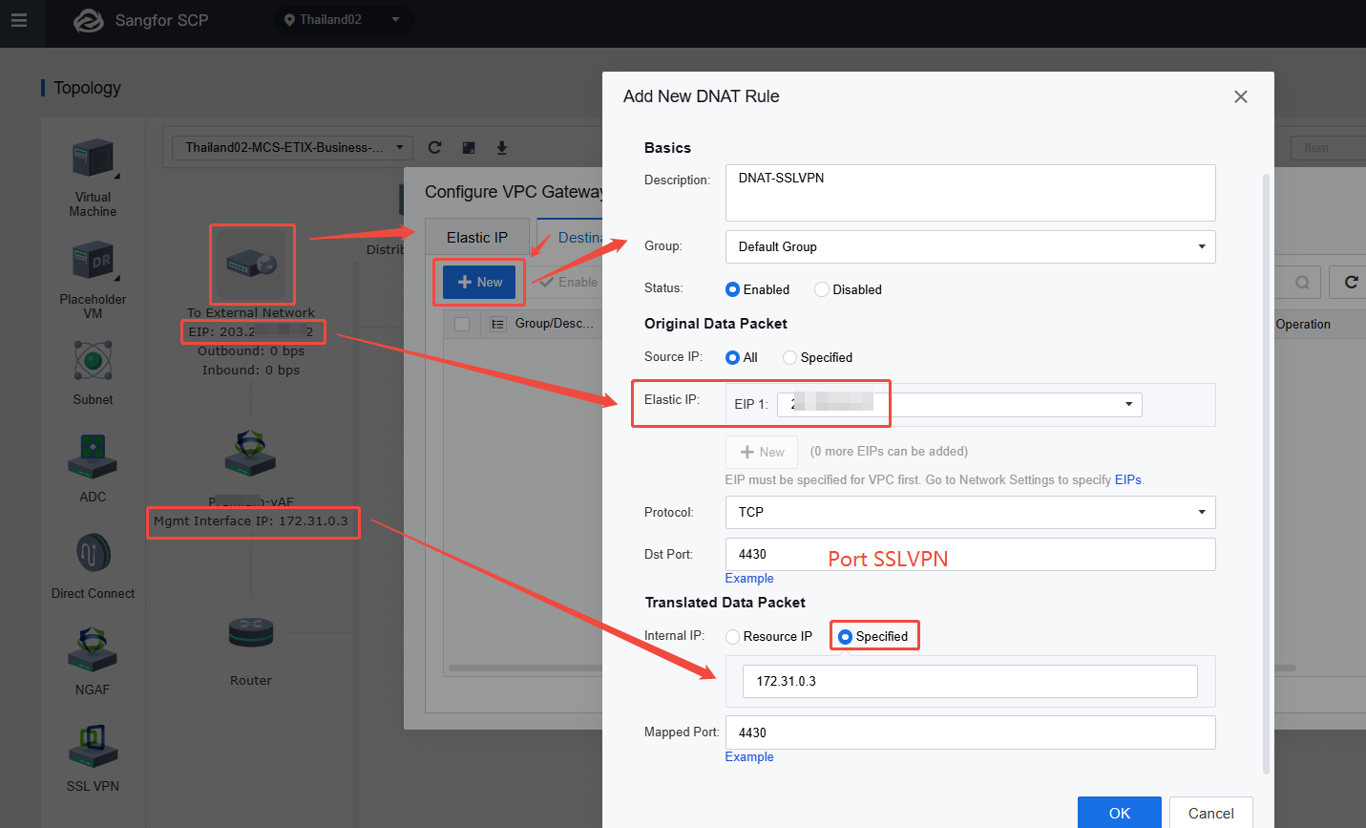
Task: Tick the select-all checkbox in rule table
Action: (462, 324)
